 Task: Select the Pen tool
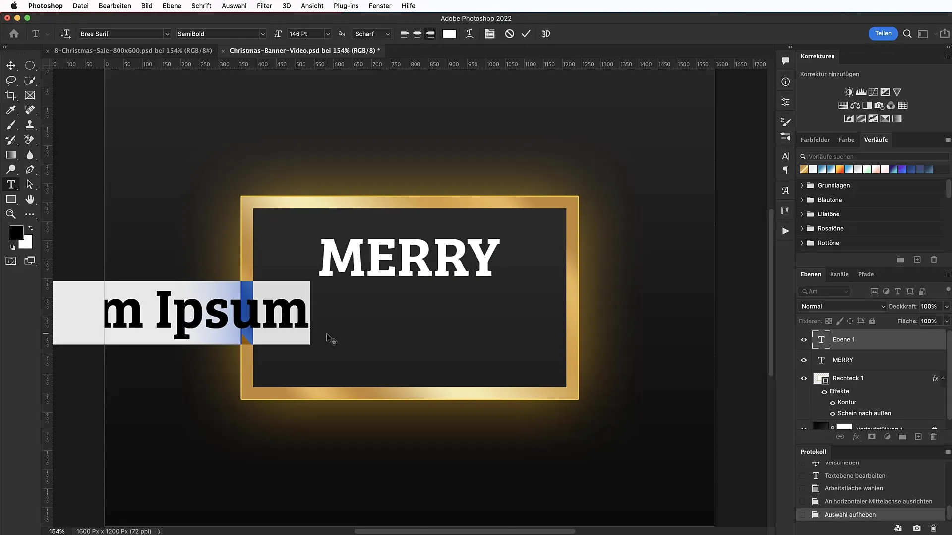coord(30,169)
